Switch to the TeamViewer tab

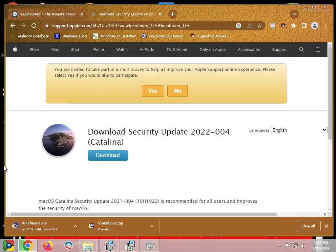48,14
